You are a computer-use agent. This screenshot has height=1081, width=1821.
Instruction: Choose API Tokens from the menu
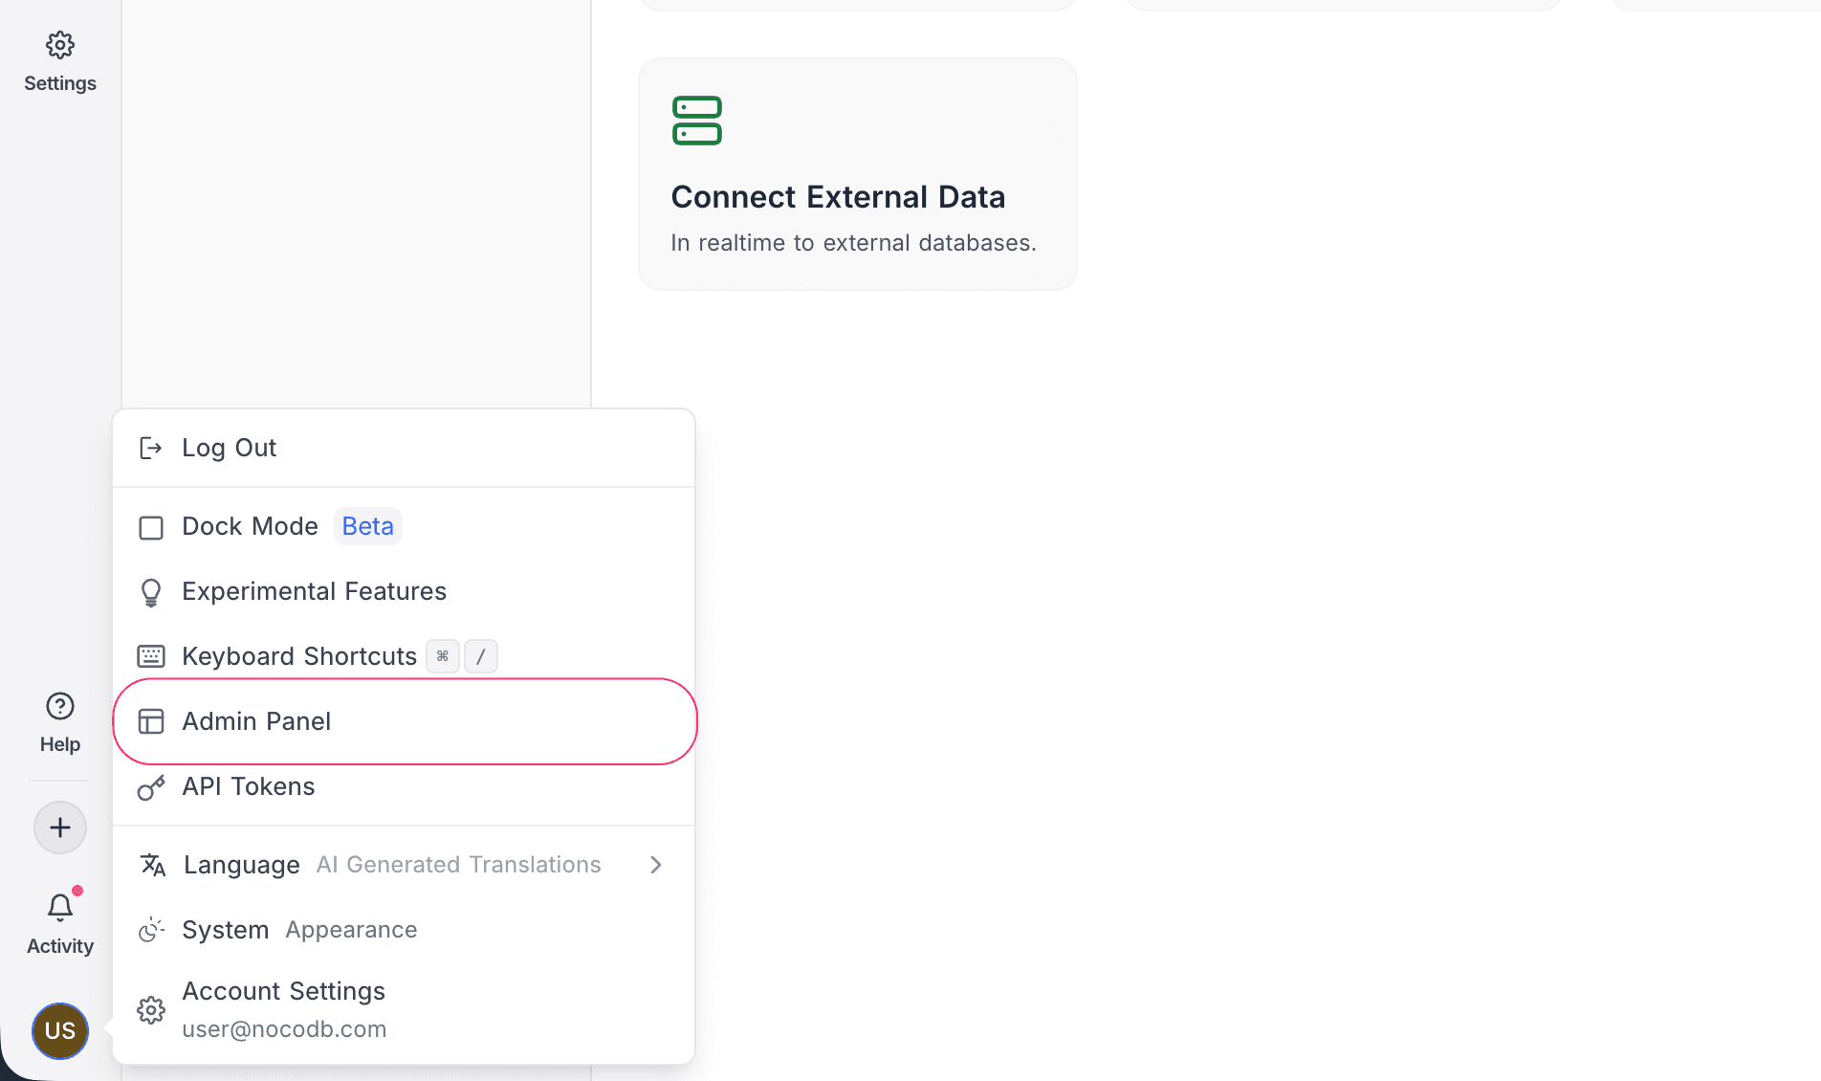click(x=249, y=786)
